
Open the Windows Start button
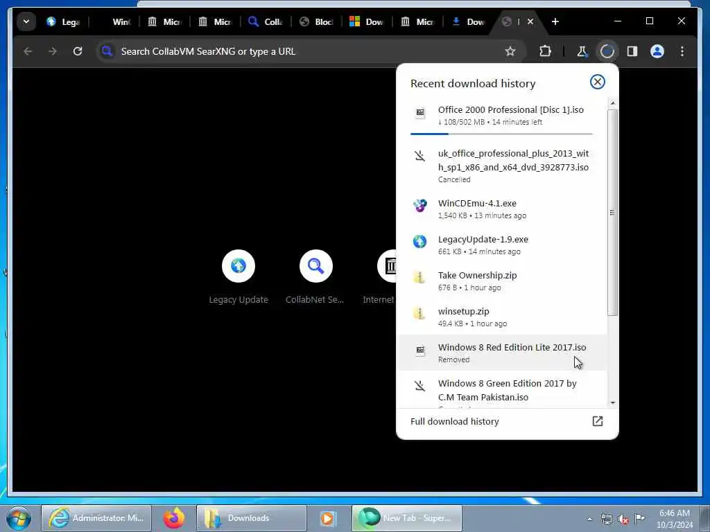tap(19, 518)
